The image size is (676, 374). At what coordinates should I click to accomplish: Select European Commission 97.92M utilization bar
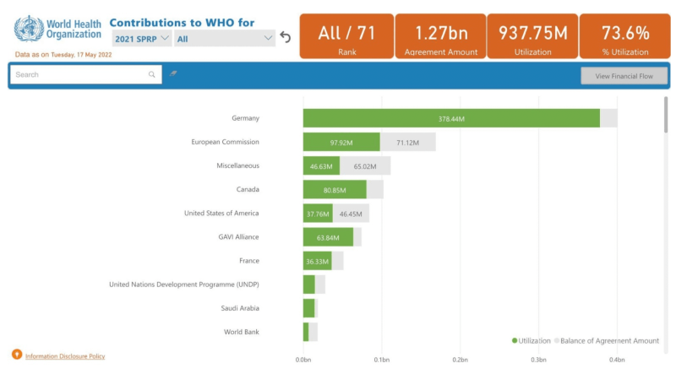341,142
